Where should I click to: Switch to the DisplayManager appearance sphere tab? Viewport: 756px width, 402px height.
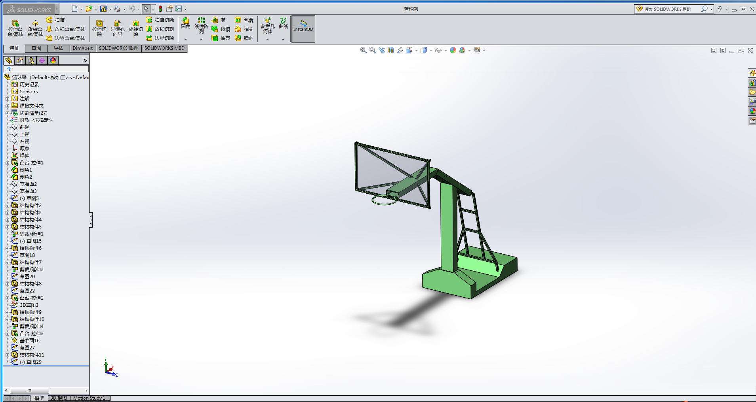pos(53,60)
